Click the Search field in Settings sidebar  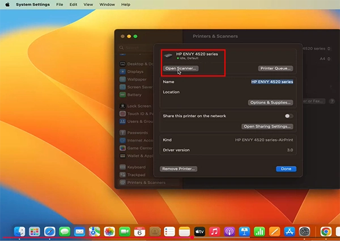[x=136, y=48]
